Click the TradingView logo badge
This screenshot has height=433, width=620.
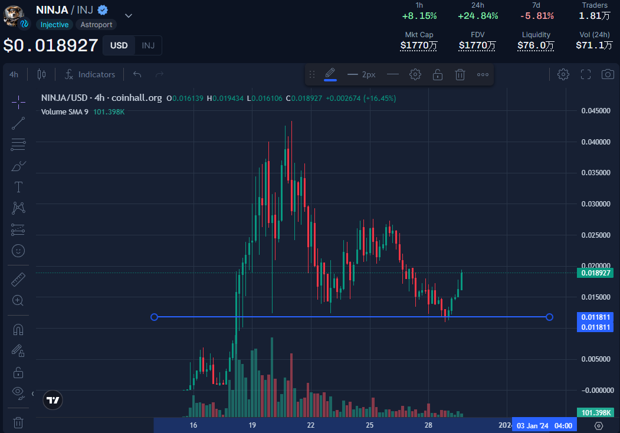point(53,400)
